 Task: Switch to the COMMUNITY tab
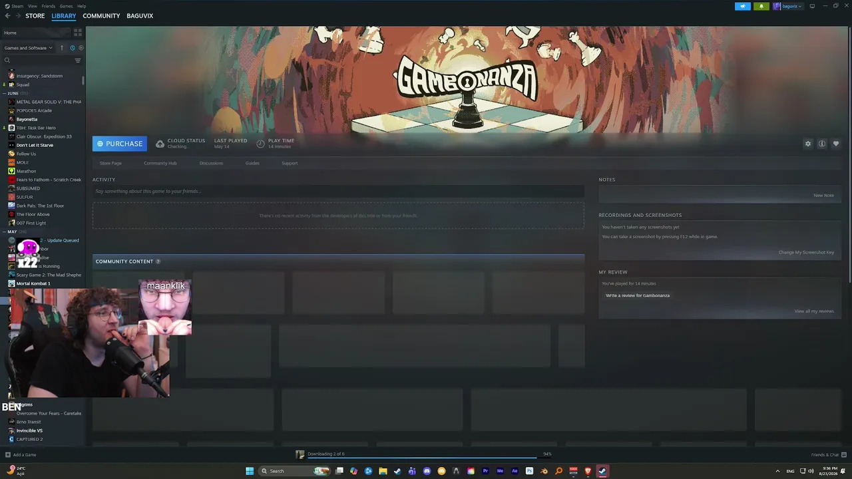[101, 16]
